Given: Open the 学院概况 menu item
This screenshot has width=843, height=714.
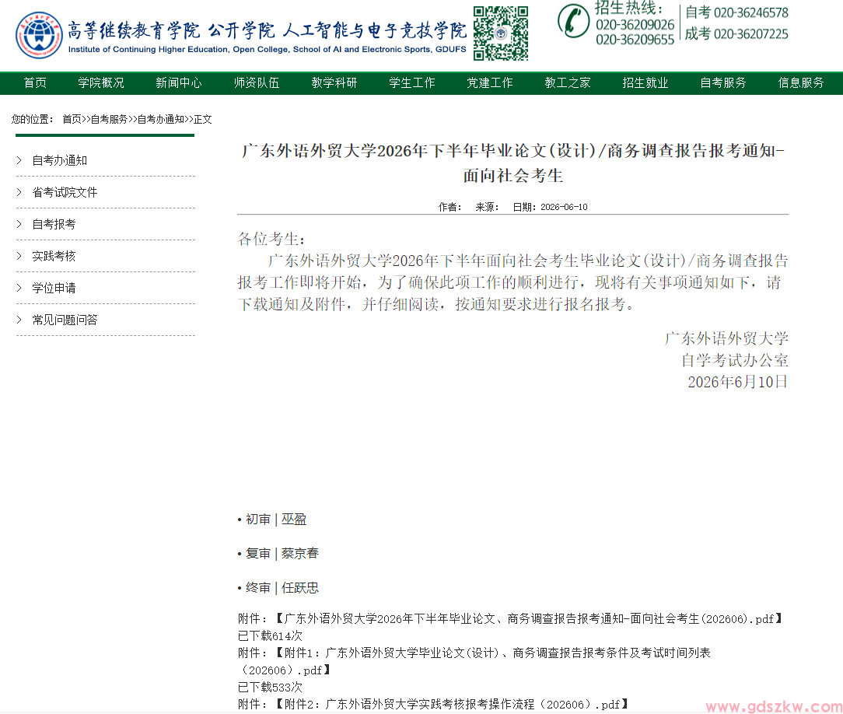Looking at the screenshot, I should click(101, 82).
